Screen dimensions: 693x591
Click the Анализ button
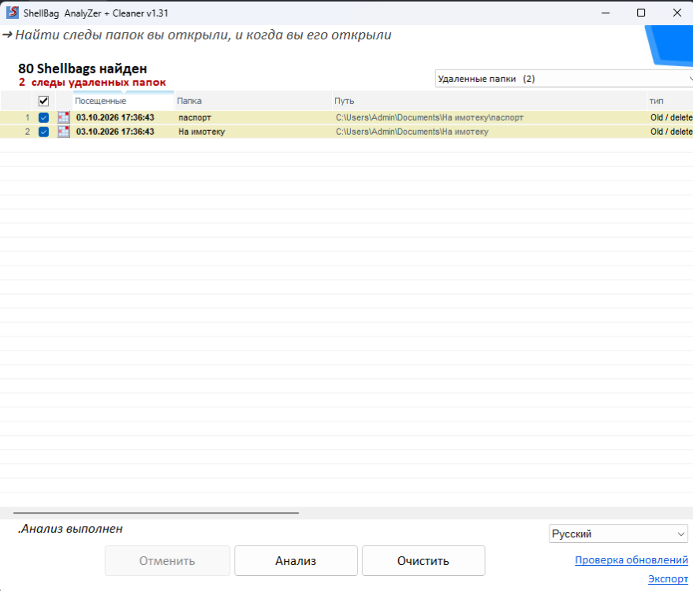296,560
